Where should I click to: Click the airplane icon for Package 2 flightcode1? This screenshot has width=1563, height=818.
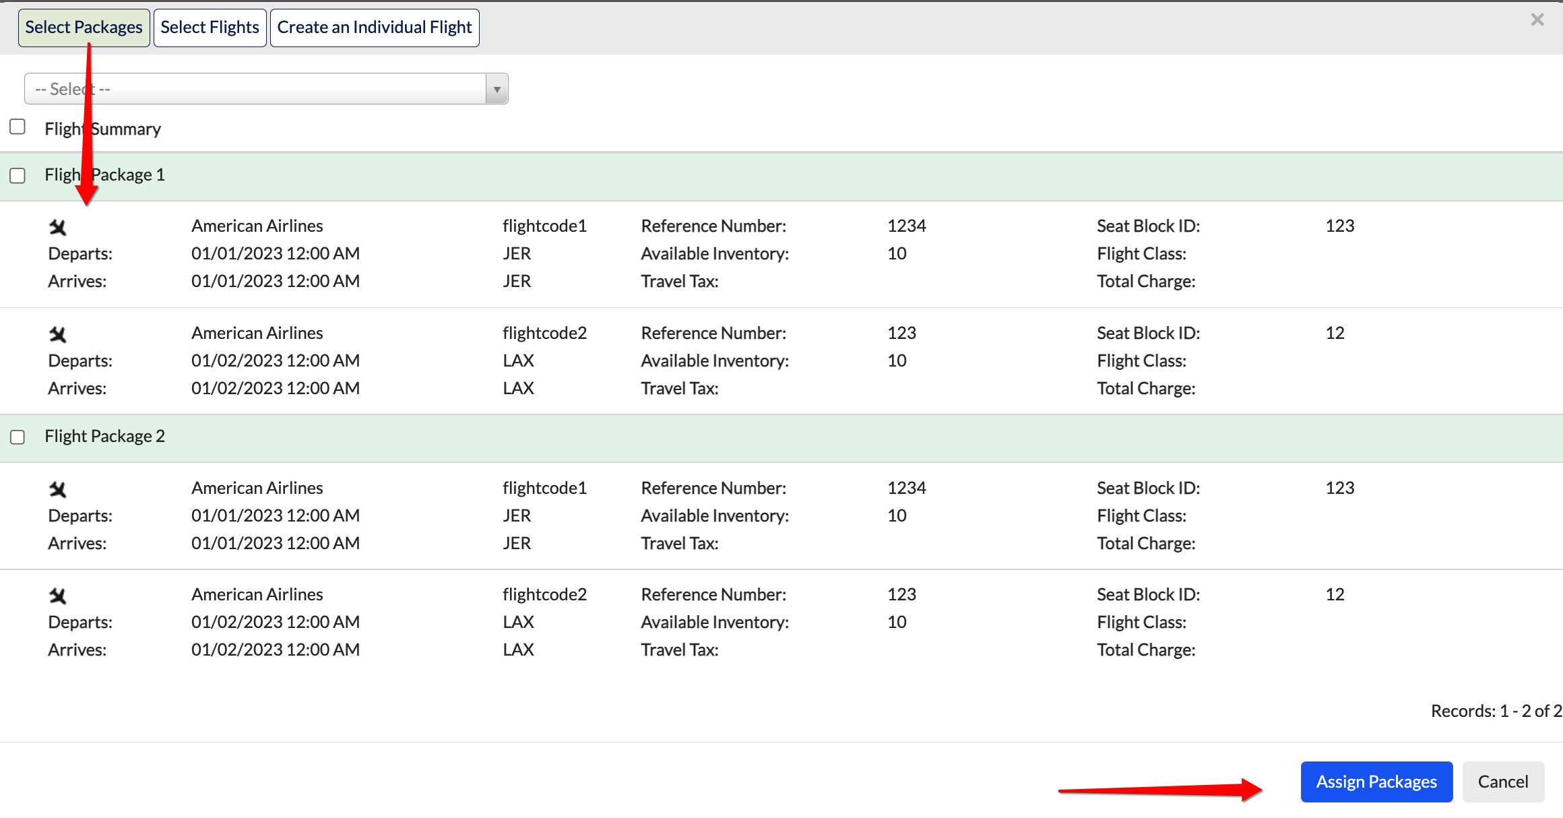(x=58, y=489)
